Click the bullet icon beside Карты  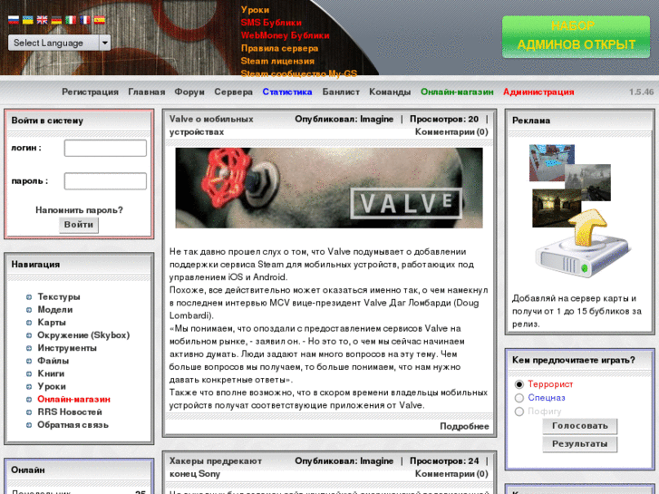[29, 323]
